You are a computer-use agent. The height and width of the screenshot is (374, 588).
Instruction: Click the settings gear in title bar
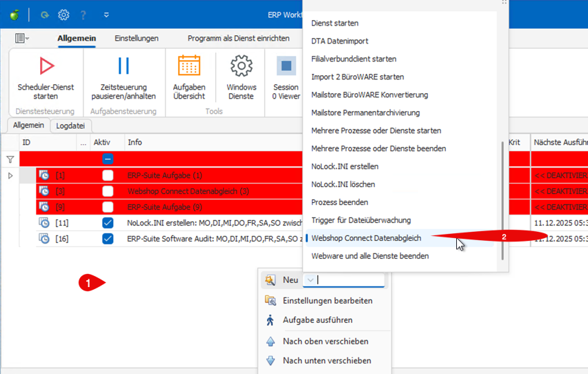[63, 14]
